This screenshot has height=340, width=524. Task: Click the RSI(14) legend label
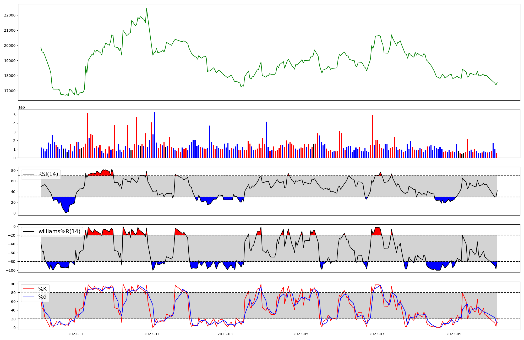(x=48, y=174)
